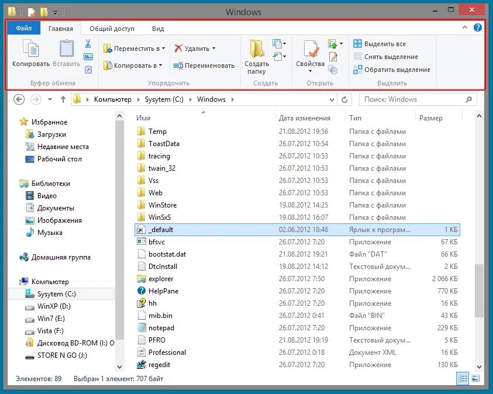Click the Copy path icon below scissors
This screenshot has height=394, width=493.
[88, 57]
